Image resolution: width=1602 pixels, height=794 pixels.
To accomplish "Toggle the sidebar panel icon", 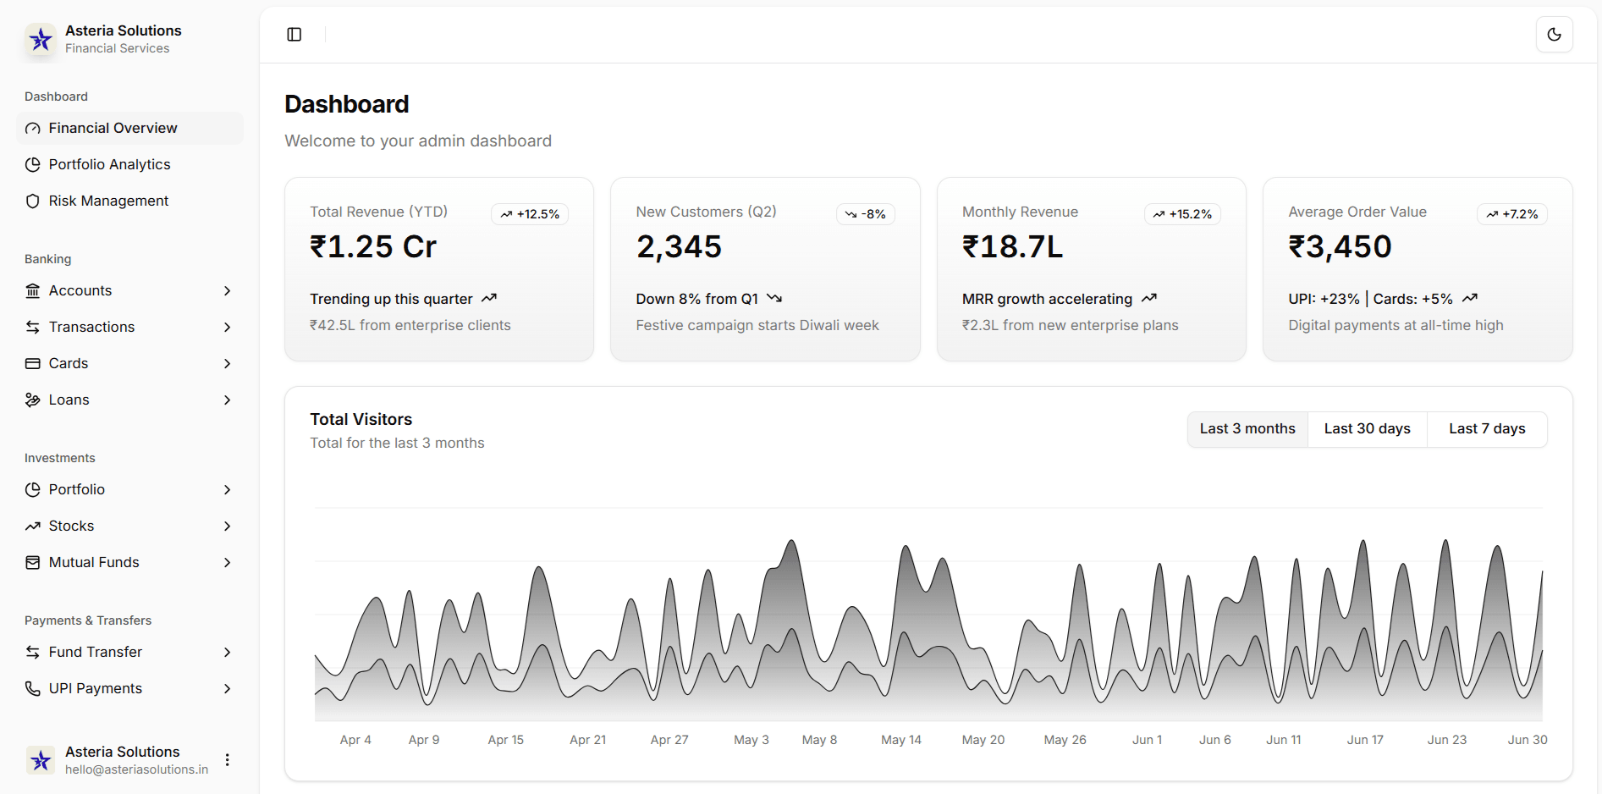I will [295, 35].
